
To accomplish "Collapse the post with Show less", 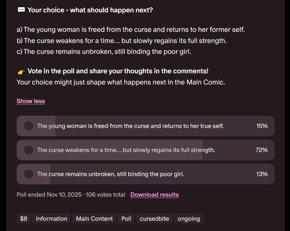I will [x=31, y=101].
